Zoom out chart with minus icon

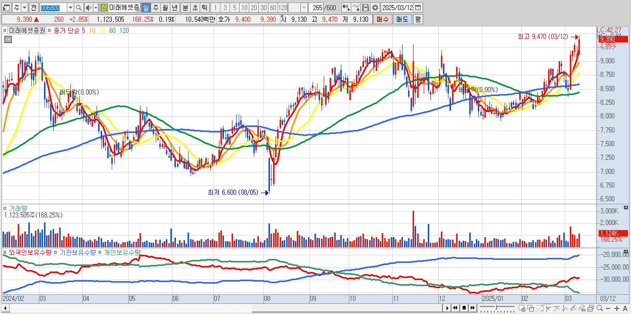[608, 308]
